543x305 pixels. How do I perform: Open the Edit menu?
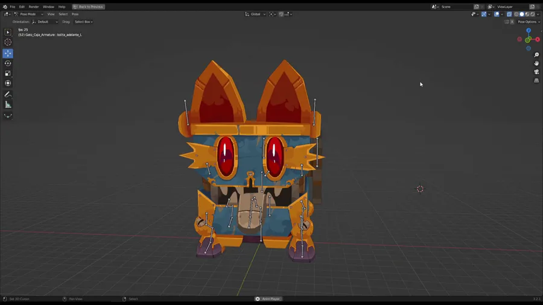[x=22, y=7]
